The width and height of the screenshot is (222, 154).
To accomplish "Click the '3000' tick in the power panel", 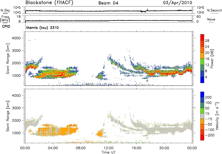I will click(x=16, y=51).
